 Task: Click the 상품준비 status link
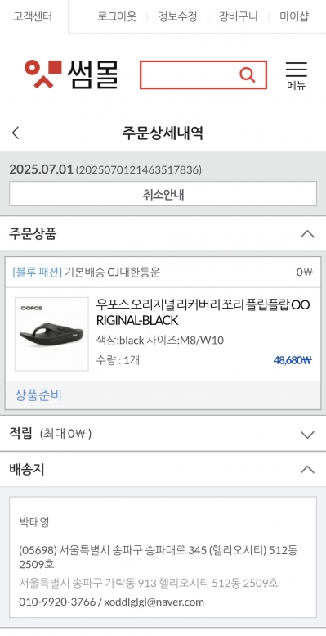click(x=38, y=395)
